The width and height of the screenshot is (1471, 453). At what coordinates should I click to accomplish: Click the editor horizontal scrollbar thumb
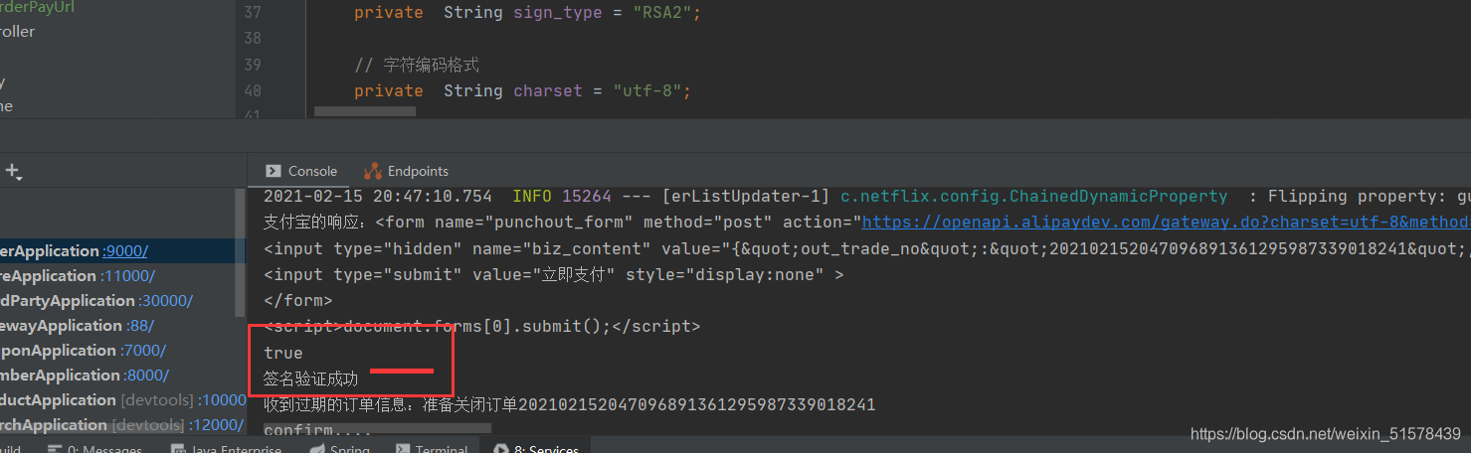[x=364, y=111]
